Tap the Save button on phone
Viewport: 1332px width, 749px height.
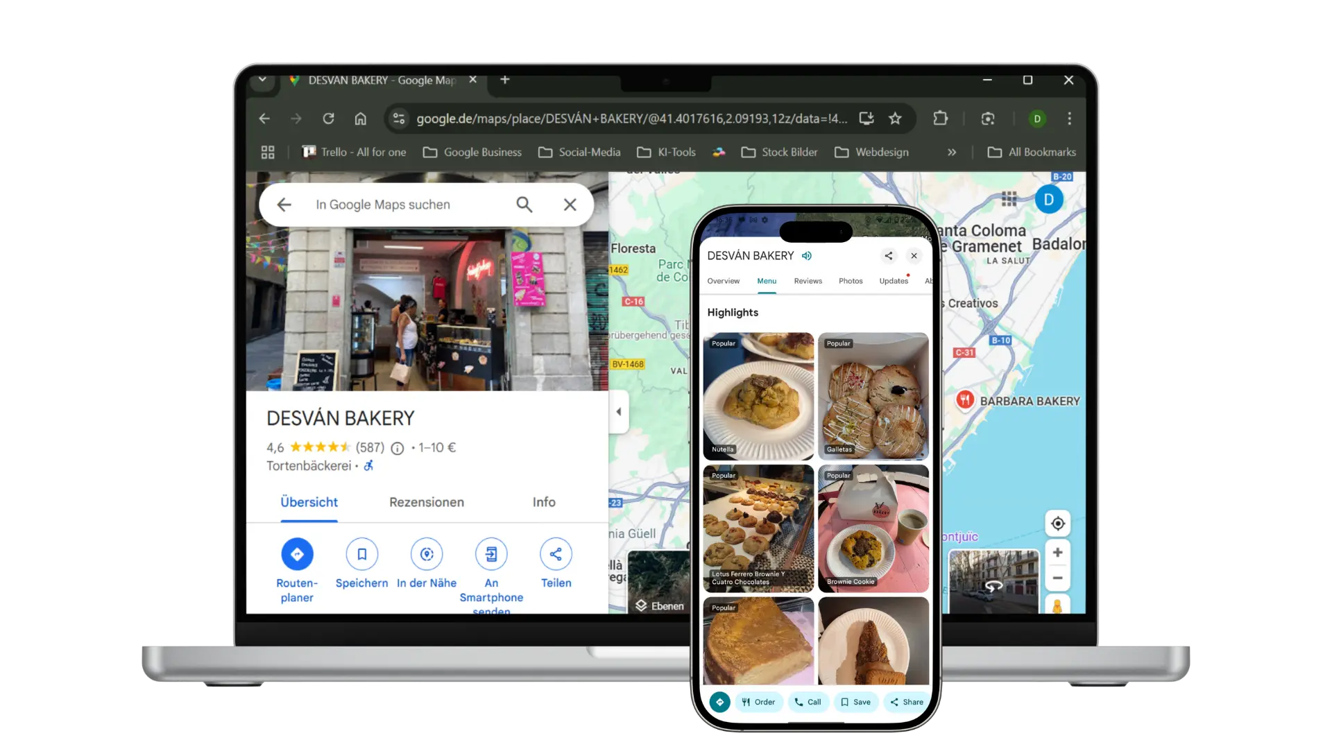pos(856,702)
